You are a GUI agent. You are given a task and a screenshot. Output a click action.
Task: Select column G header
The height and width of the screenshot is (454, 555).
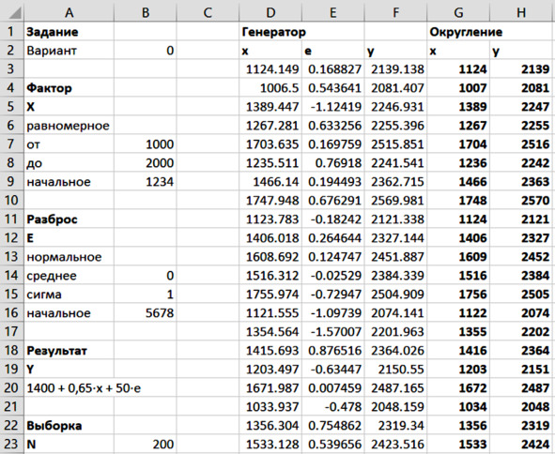pos(458,12)
